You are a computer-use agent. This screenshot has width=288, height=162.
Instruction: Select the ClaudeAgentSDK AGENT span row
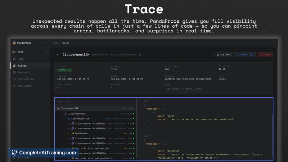pos(95,119)
